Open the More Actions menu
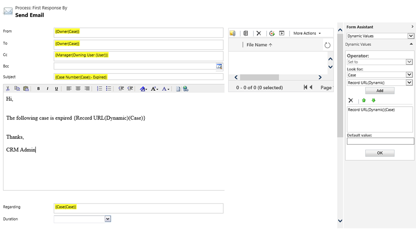 pyautogui.click(x=307, y=33)
